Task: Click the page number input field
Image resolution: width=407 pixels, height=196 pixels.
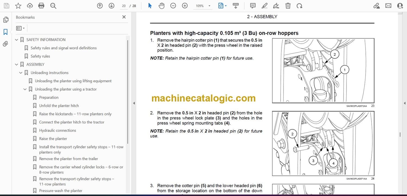Action: pos(124,6)
